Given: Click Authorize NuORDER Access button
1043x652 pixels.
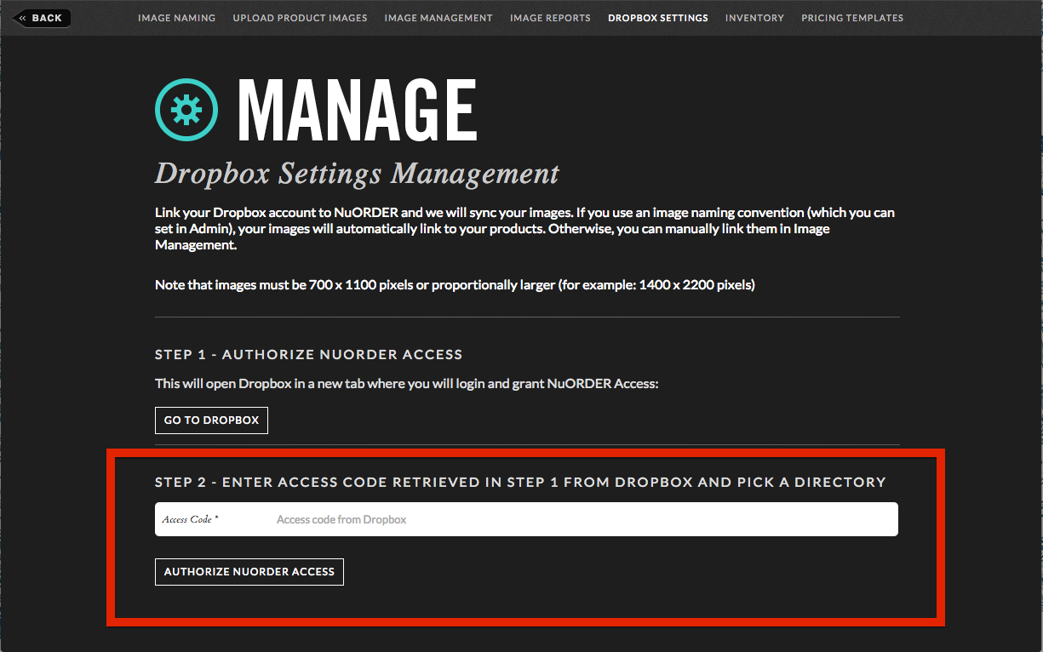Looking at the screenshot, I should tap(249, 572).
